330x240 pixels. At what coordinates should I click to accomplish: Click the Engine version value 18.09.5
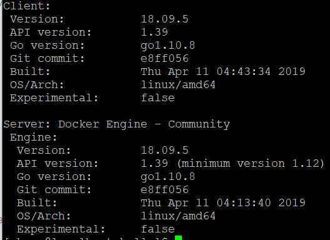pyautogui.click(x=164, y=151)
